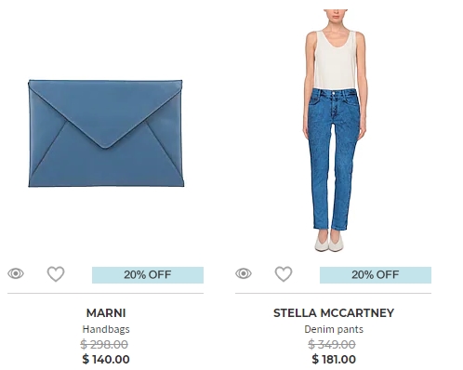Add Stella McCartney denim pants to wishlist
This screenshot has width=463, height=370.
pos(284,274)
